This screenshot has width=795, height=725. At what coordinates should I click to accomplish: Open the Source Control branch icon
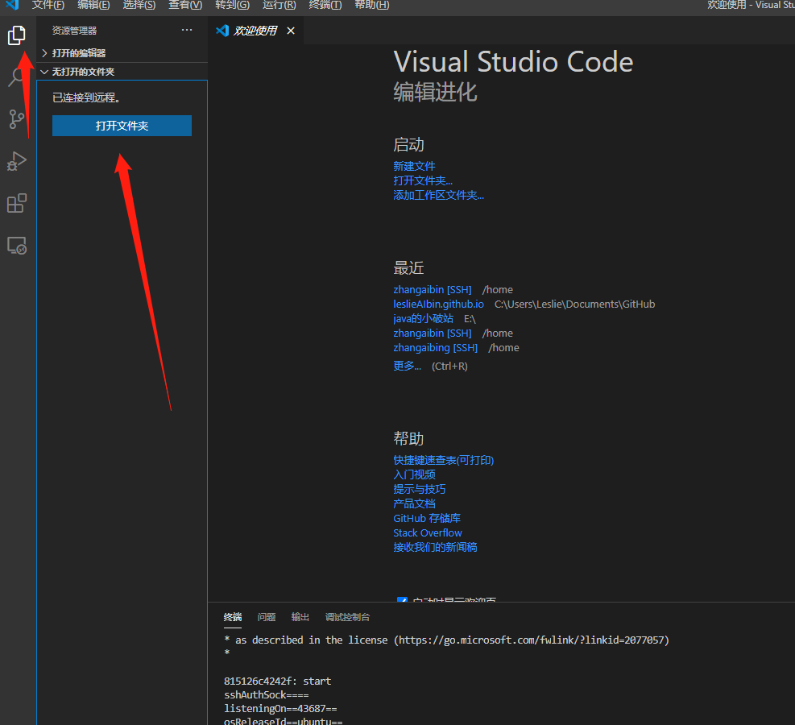tap(17, 120)
